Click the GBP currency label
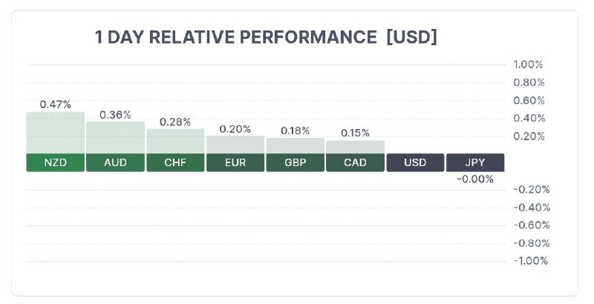This screenshot has height=304, width=594. (x=295, y=162)
